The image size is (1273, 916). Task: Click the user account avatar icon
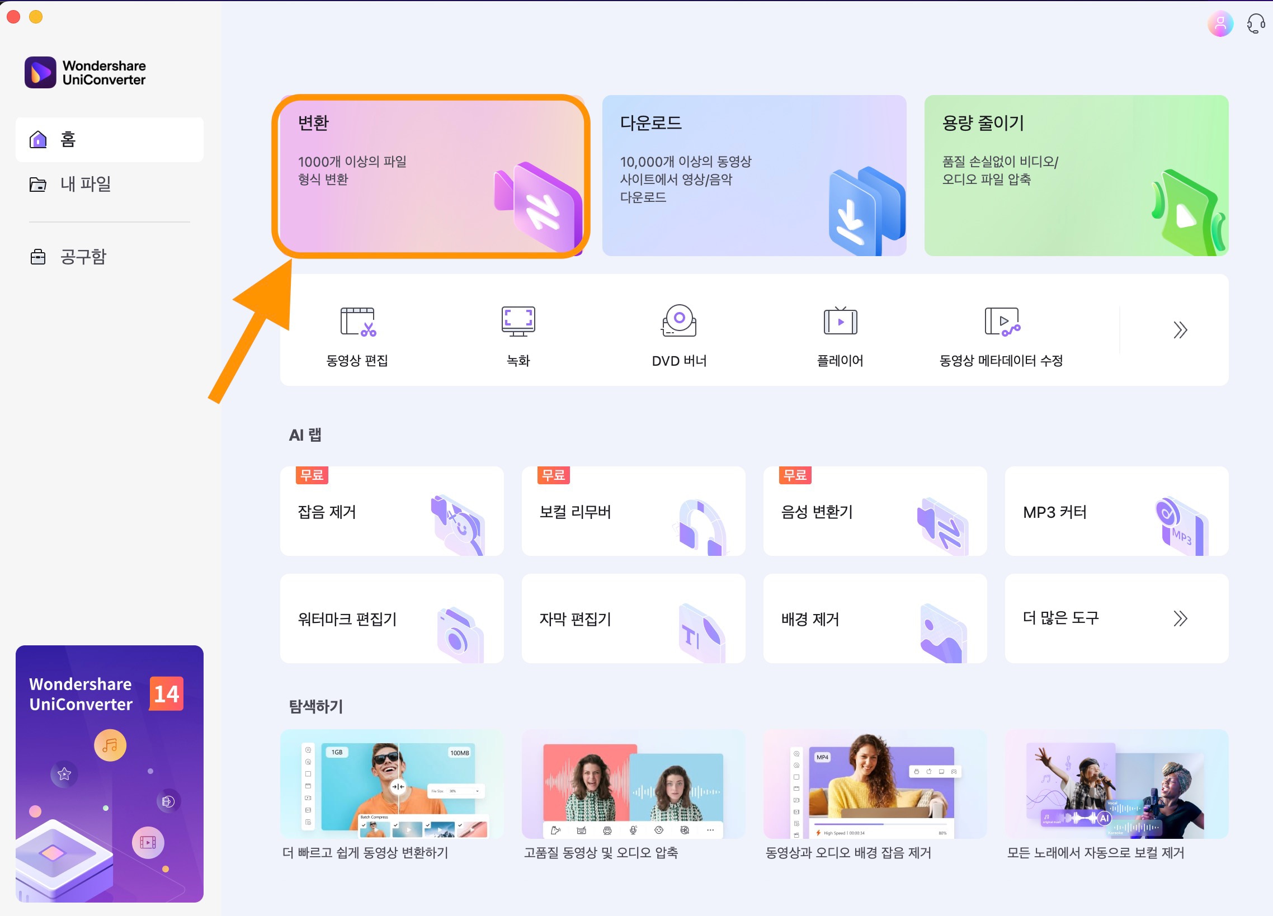1220,23
